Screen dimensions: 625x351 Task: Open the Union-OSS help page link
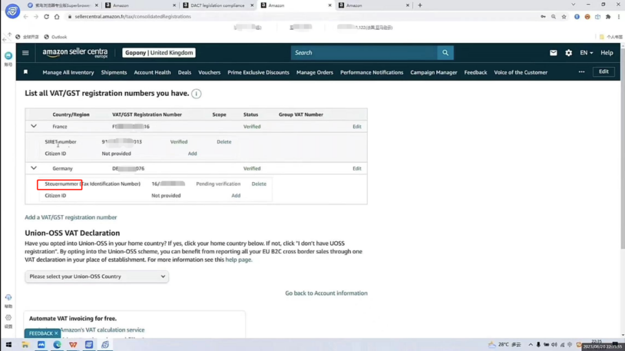pyautogui.click(x=238, y=260)
